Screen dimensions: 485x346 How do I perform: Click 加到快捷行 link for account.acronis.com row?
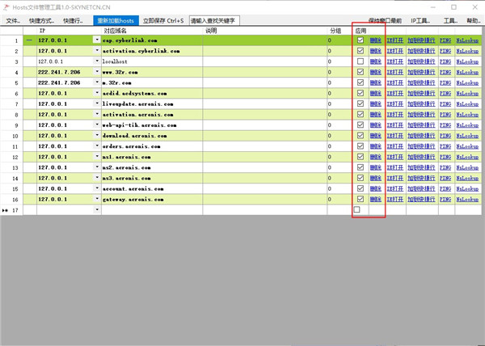(420, 188)
